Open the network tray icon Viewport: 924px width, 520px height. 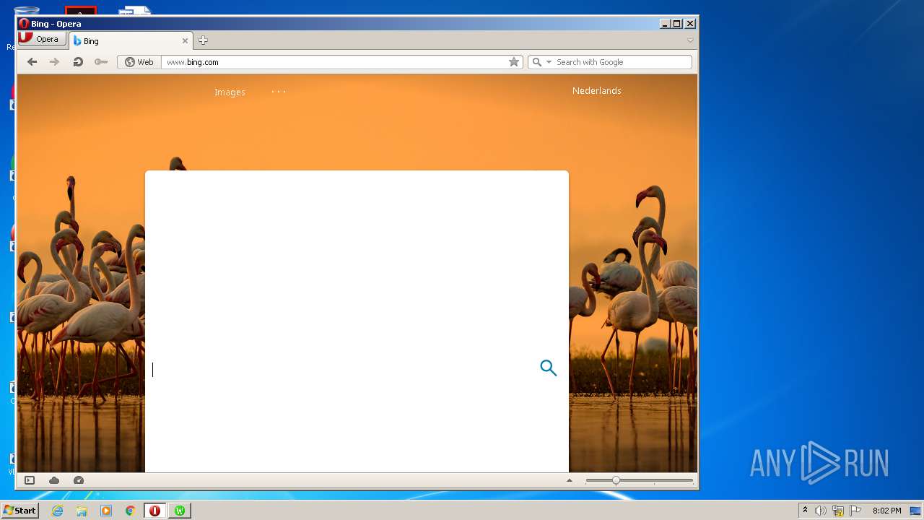point(838,511)
